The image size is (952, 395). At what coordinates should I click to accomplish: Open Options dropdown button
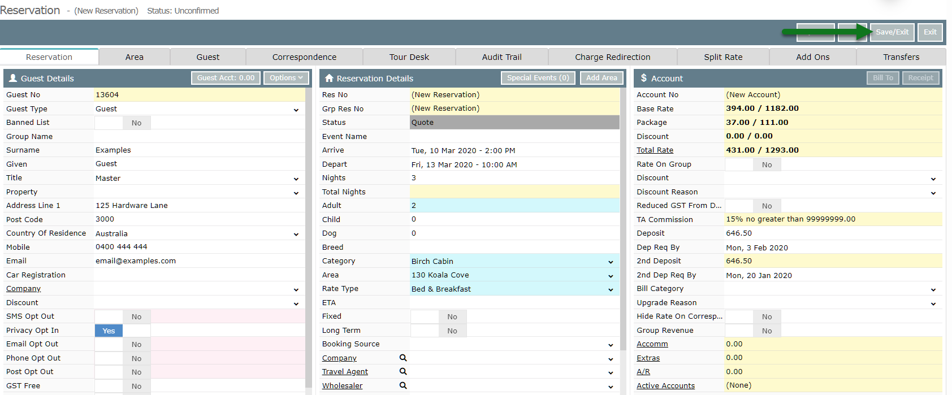tap(285, 78)
